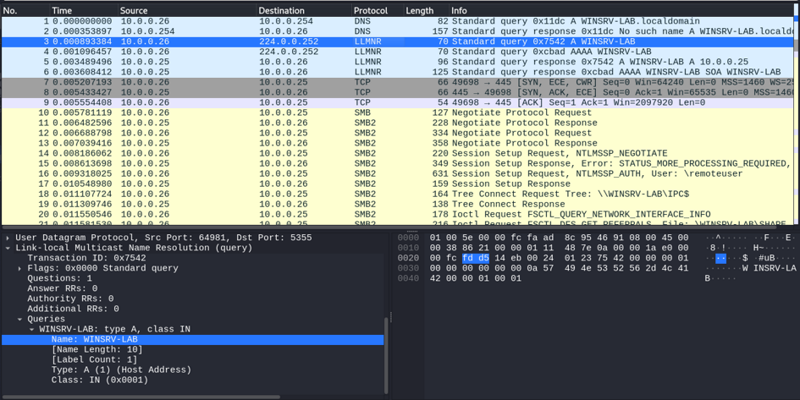Sort packets by the Time column header
800x400 pixels.
click(x=63, y=11)
